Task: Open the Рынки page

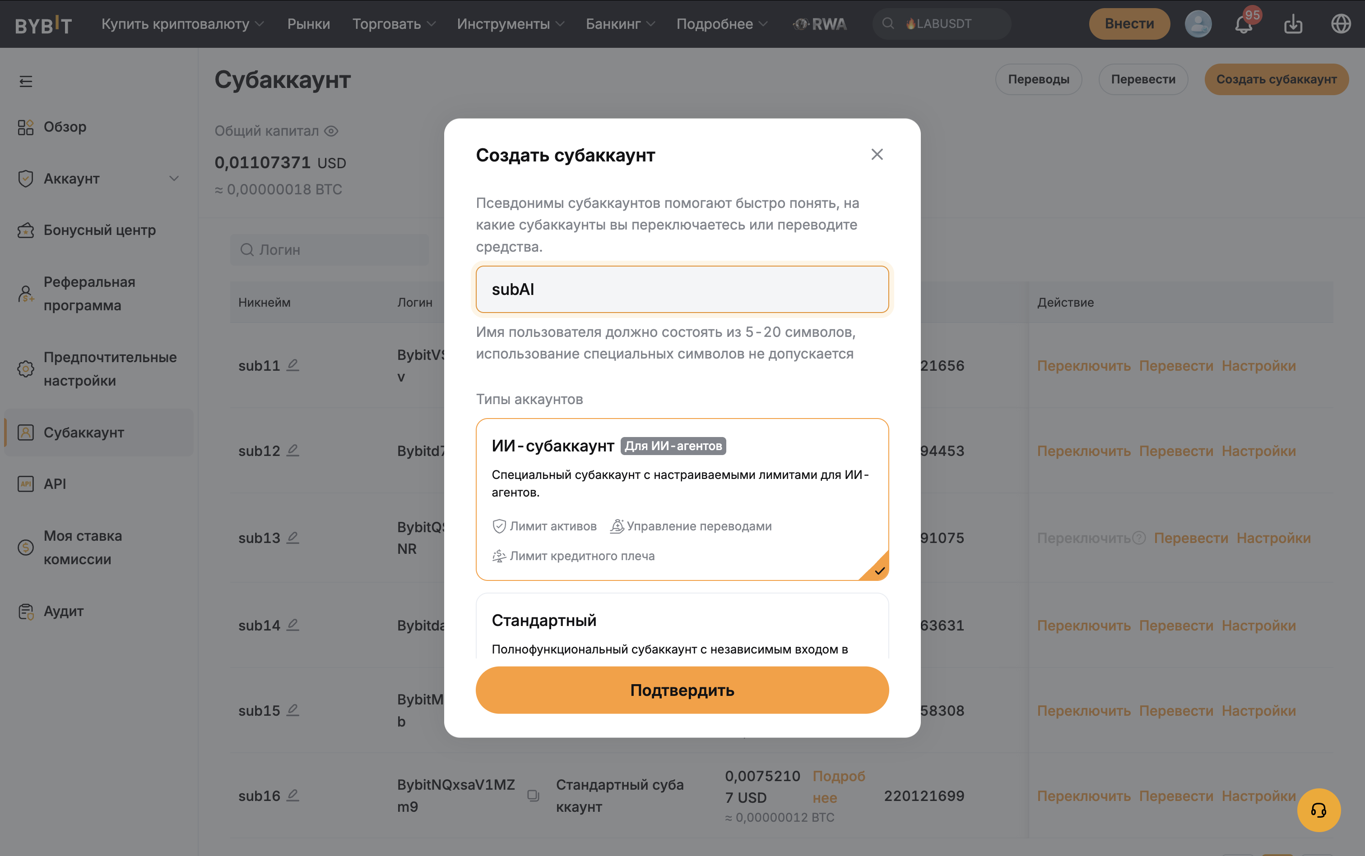Action: 308,24
